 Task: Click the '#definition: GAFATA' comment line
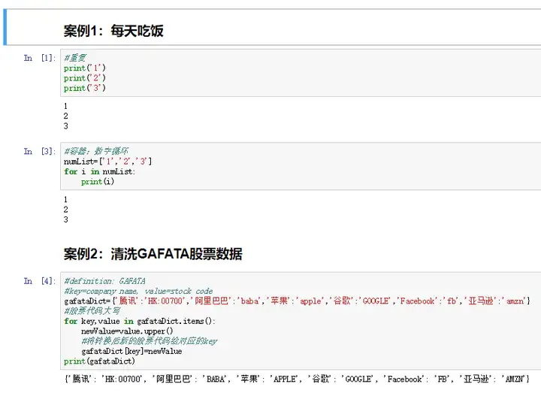click(104, 281)
